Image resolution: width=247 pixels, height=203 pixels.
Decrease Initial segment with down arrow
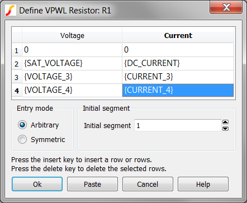pyautogui.click(x=225, y=129)
